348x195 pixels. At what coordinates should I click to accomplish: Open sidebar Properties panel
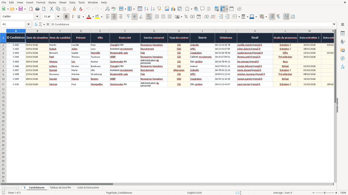[343, 34]
